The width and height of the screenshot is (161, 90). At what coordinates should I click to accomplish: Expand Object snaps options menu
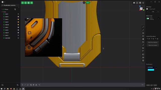[158, 19]
